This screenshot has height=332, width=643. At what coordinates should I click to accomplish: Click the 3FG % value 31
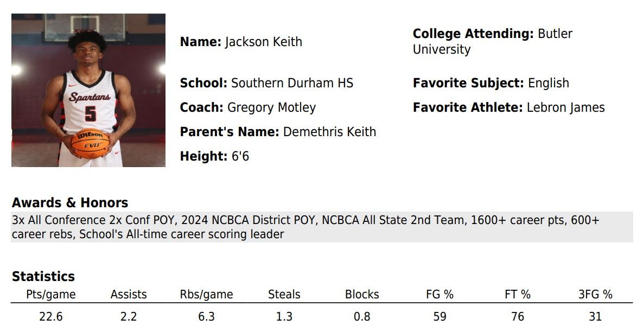595,316
